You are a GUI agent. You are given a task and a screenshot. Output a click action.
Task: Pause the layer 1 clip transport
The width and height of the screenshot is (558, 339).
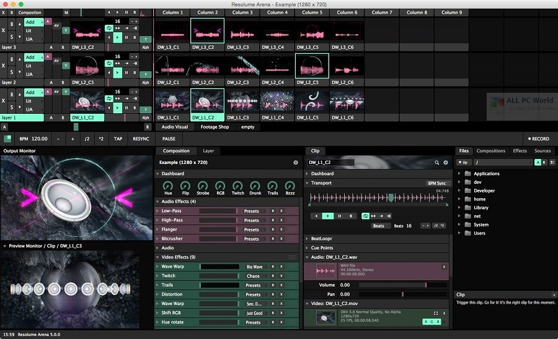coord(126,108)
